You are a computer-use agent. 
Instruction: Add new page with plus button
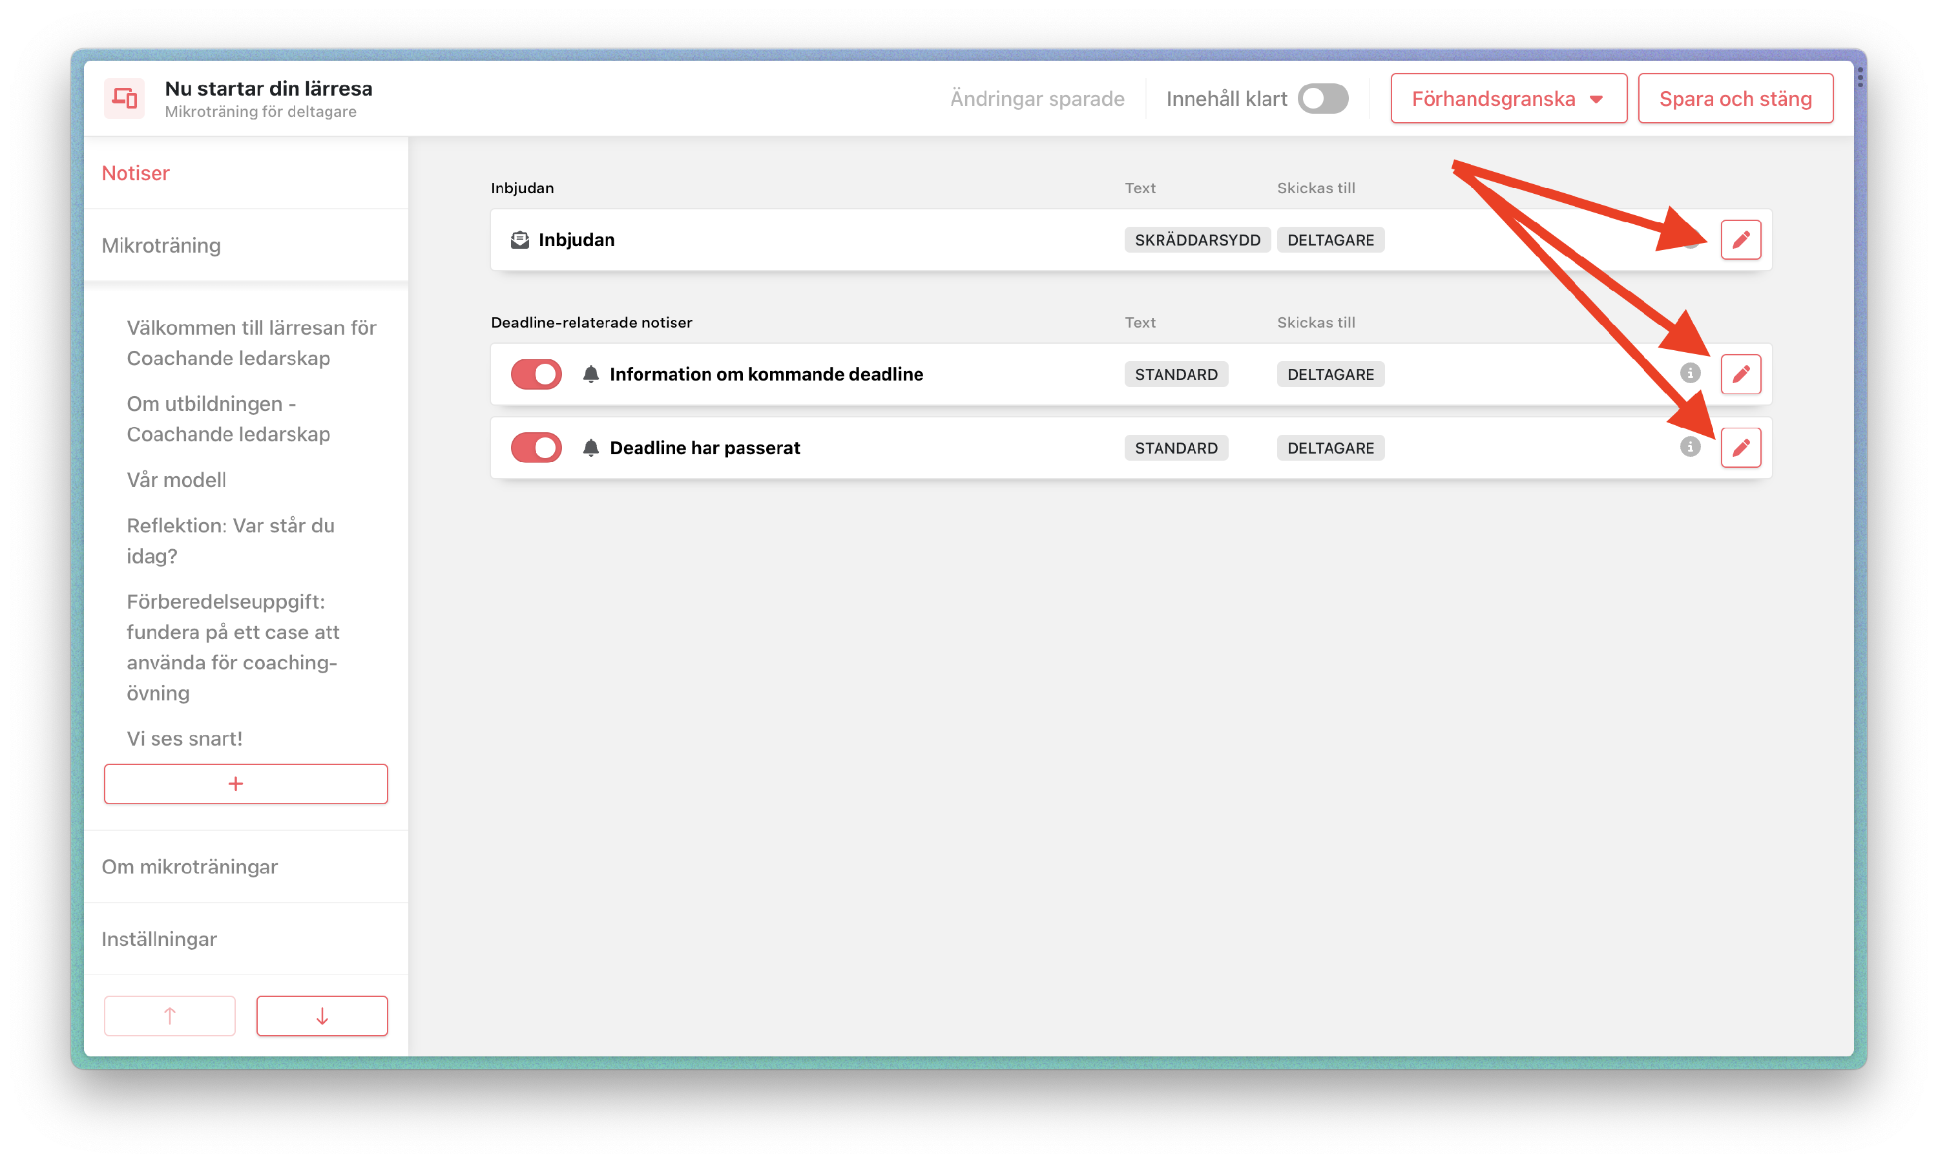[x=245, y=784]
